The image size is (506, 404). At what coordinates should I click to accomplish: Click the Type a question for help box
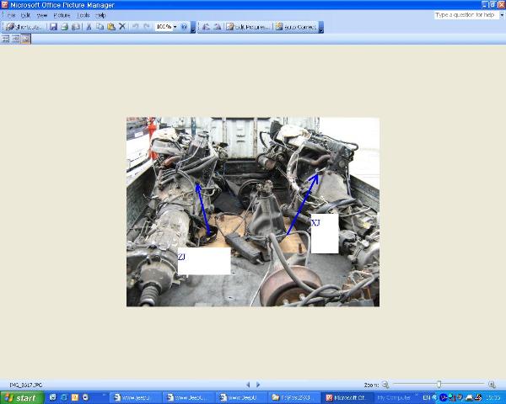(x=466, y=15)
